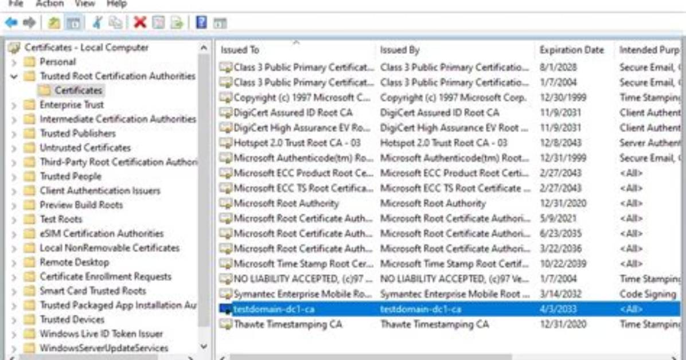
Task: Click the red Delete X icon
Action: pos(140,22)
